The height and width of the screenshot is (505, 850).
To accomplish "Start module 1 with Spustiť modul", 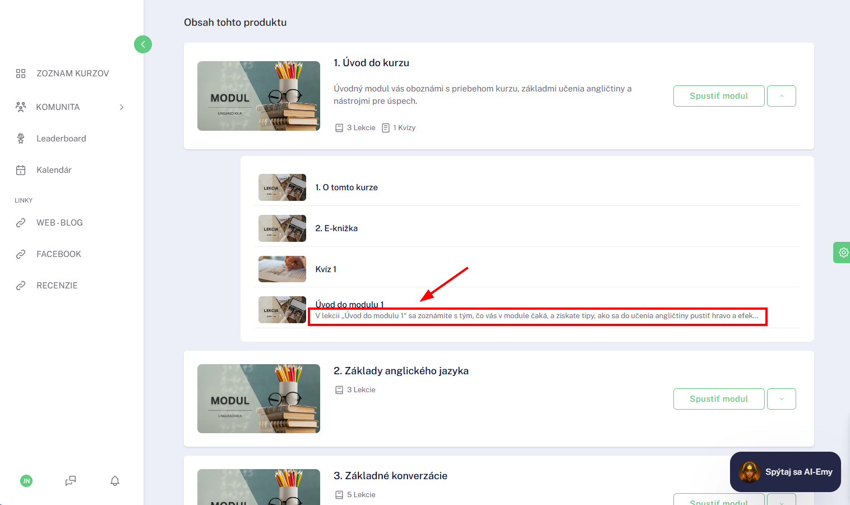I will coord(719,96).
